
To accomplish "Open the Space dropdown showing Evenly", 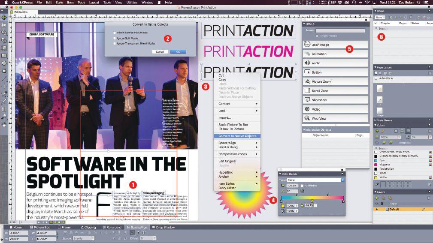I will (84, 238).
